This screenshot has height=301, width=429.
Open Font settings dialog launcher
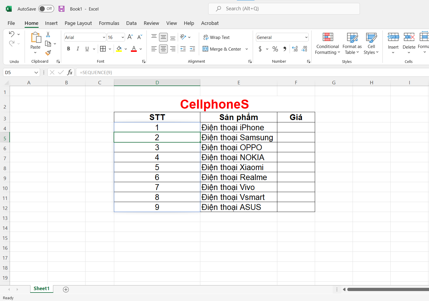[x=144, y=61]
